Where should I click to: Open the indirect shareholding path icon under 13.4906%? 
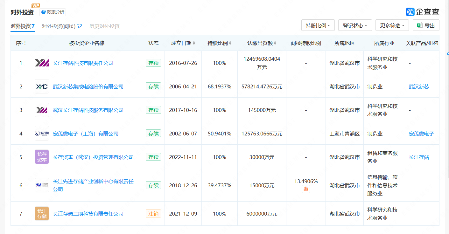coord(306,189)
